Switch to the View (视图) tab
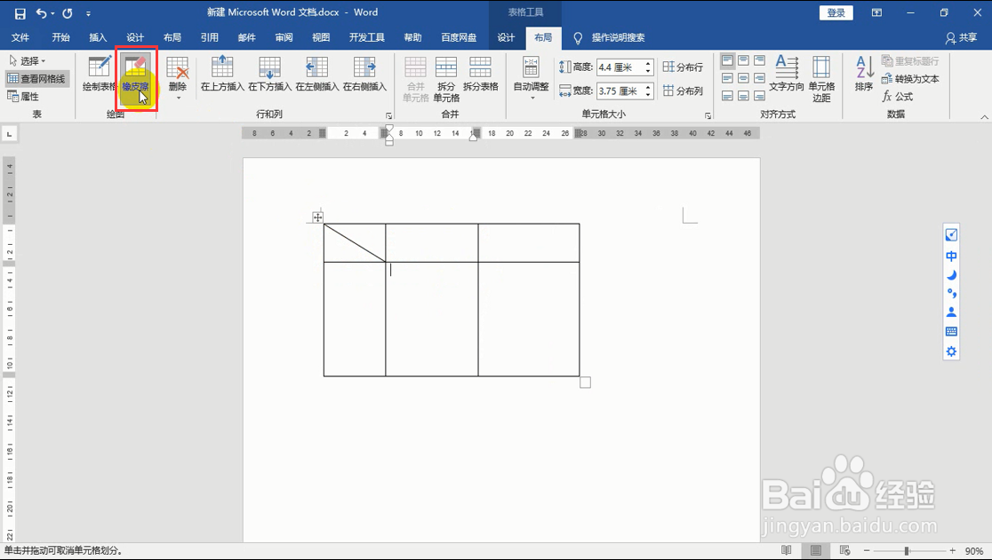Image resolution: width=992 pixels, height=560 pixels. (321, 37)
